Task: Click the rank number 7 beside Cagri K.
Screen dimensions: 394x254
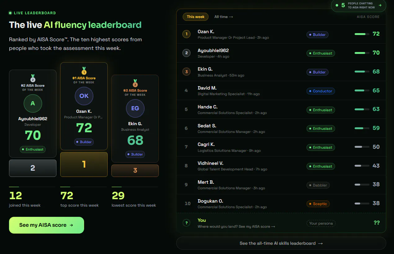Action: click(186, 147)
